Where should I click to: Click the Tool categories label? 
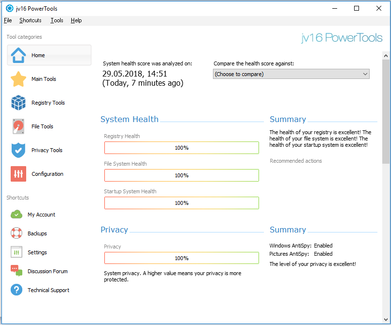coord(24,37)
